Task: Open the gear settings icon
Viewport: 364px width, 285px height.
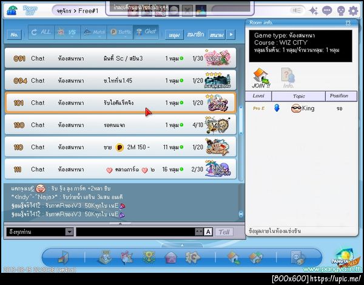Action: (353, 11)
